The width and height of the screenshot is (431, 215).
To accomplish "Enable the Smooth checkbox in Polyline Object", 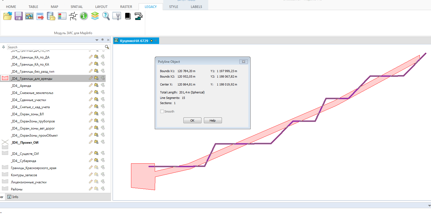I will pyautogui.click(x=162, y=111).
